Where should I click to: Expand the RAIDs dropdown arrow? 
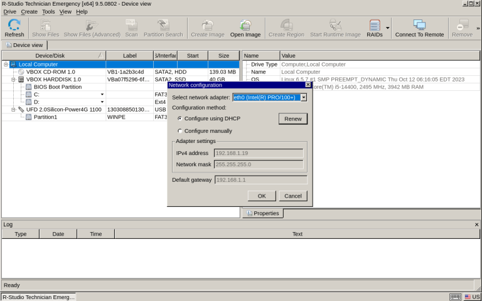point(387,28)
